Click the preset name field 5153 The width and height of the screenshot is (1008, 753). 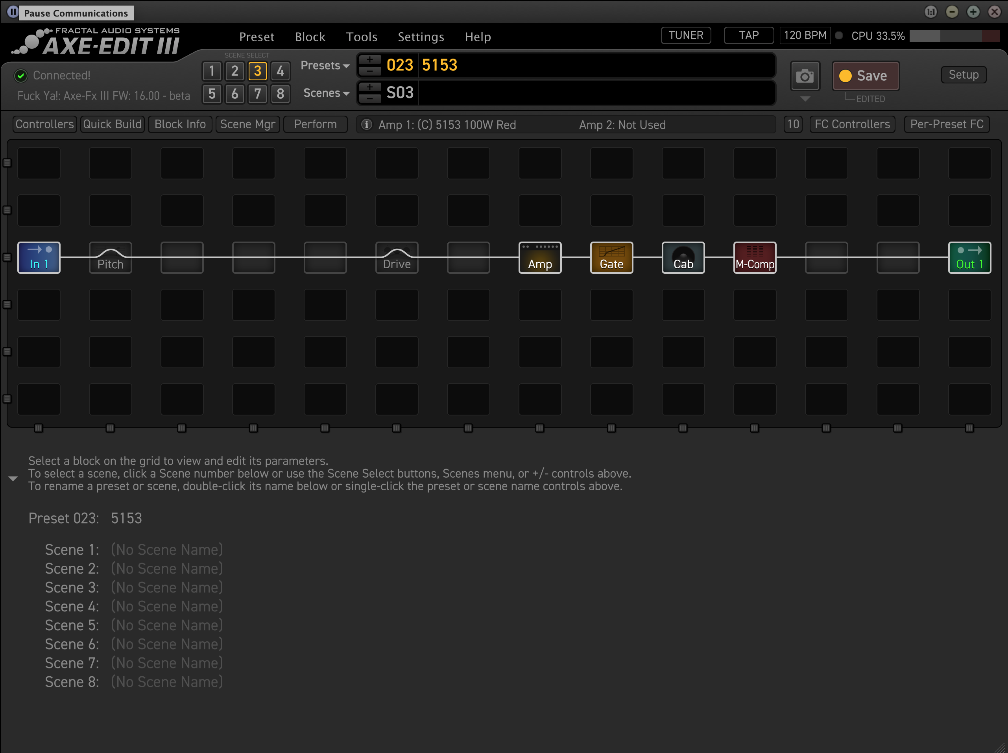[x=596, y=65]
